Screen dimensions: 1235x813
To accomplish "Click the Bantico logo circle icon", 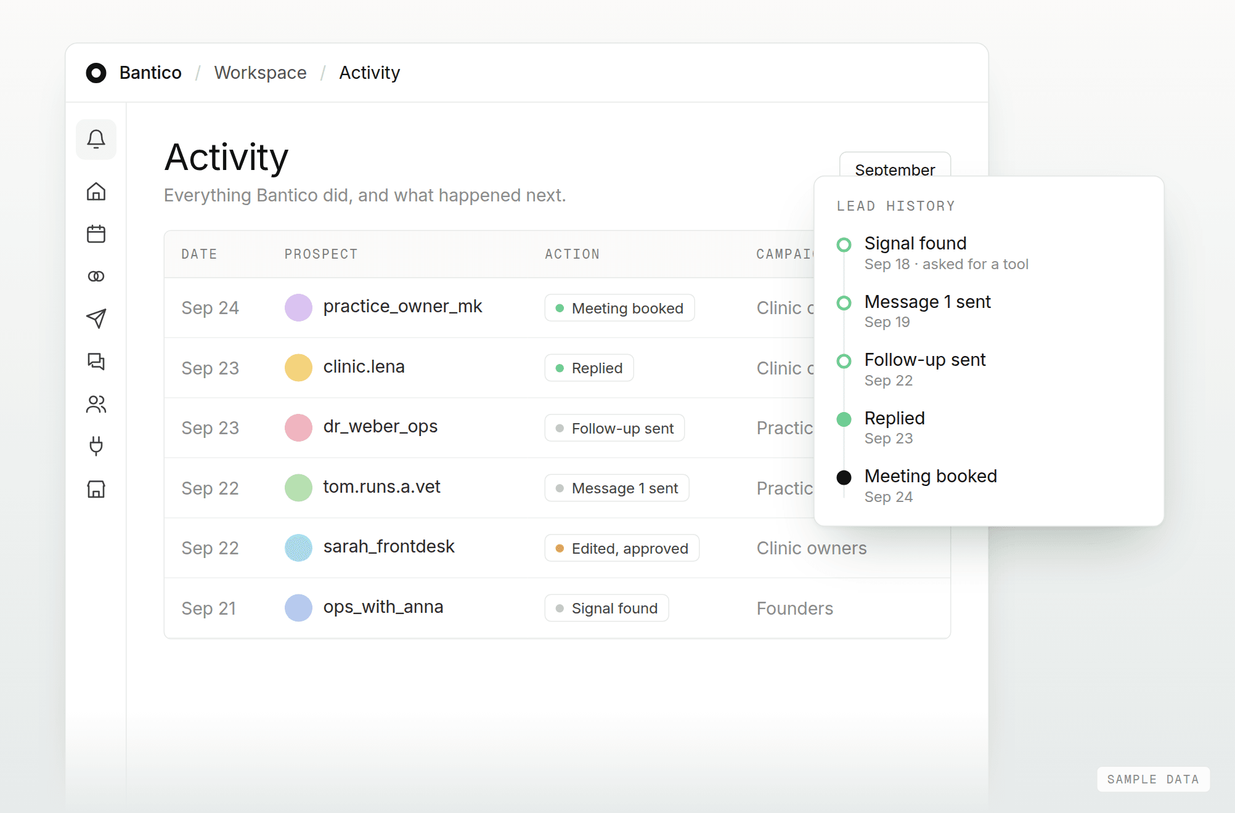I will click(x=96, y=73).
